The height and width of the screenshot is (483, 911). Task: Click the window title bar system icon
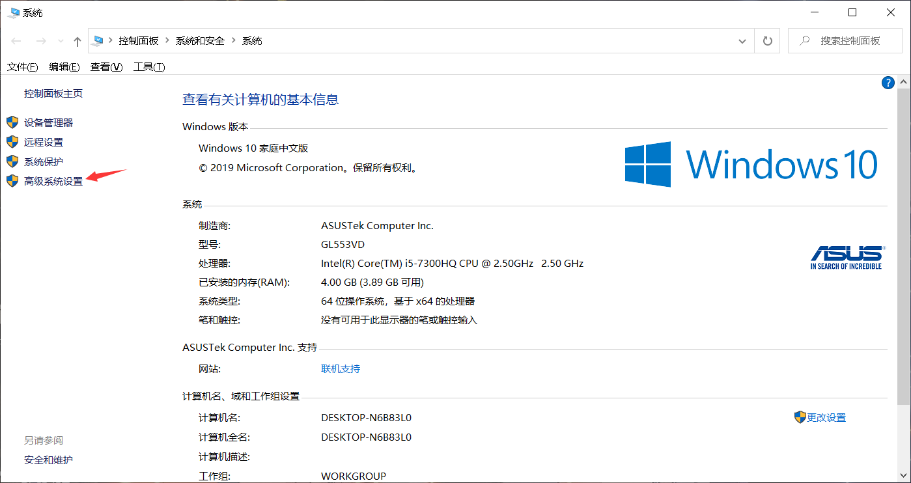click(x=14, y=12)
